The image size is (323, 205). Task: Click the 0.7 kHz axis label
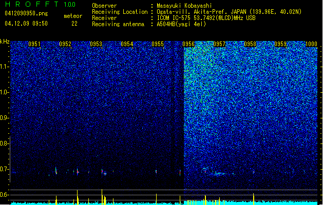tap(5, 169)
